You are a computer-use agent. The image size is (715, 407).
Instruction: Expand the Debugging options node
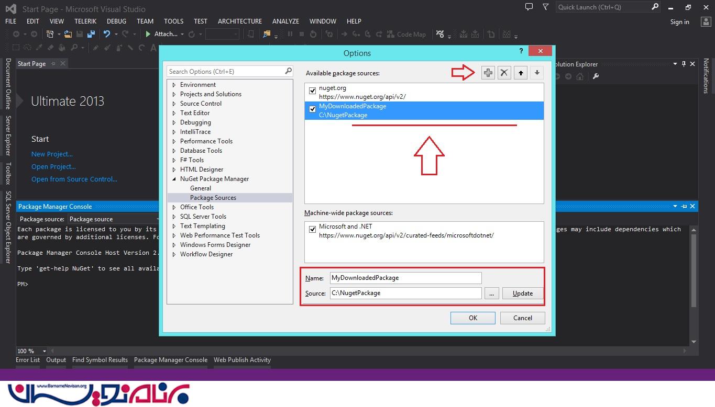click(174, 122)
